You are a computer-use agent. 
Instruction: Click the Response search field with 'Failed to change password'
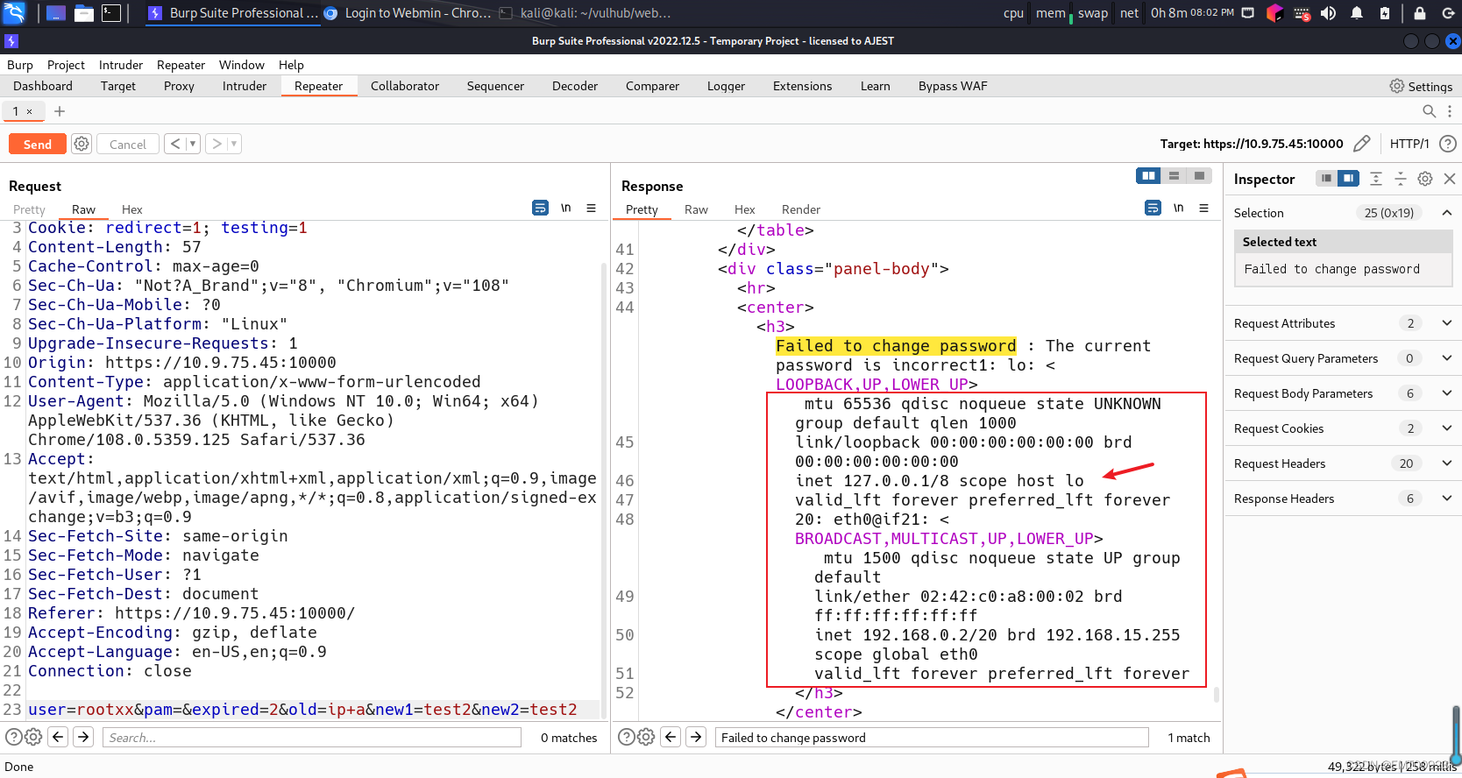[932, 738]
